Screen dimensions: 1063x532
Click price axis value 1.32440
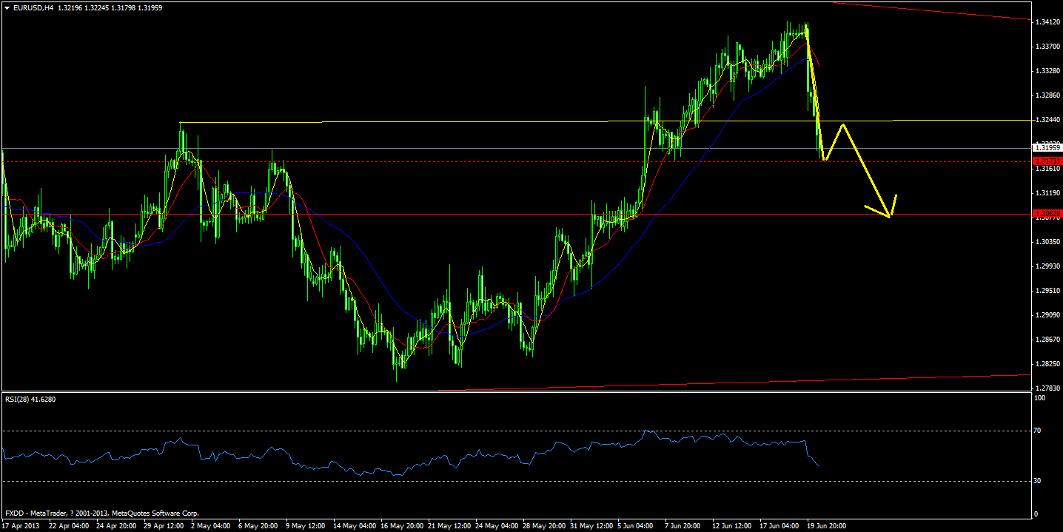(1048, 120)
